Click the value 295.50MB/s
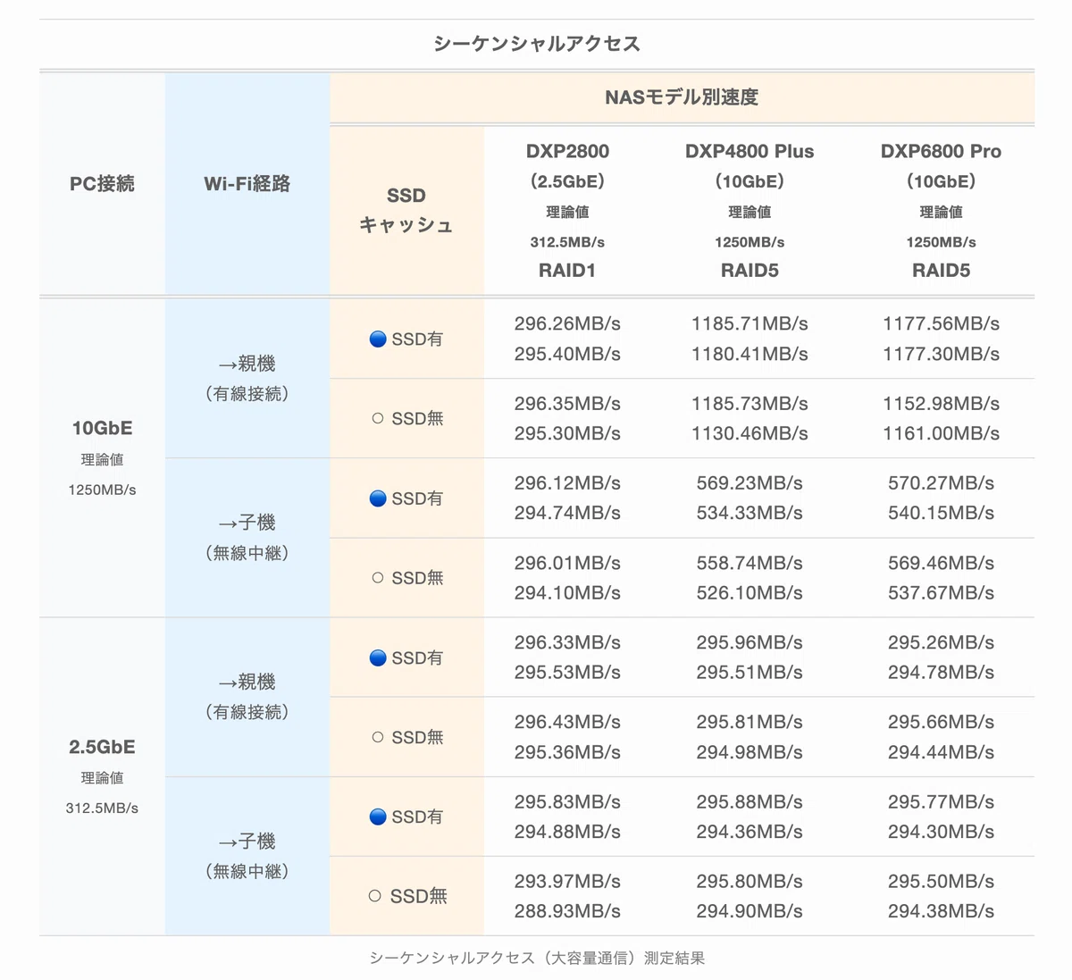 (x=941, y=882)
